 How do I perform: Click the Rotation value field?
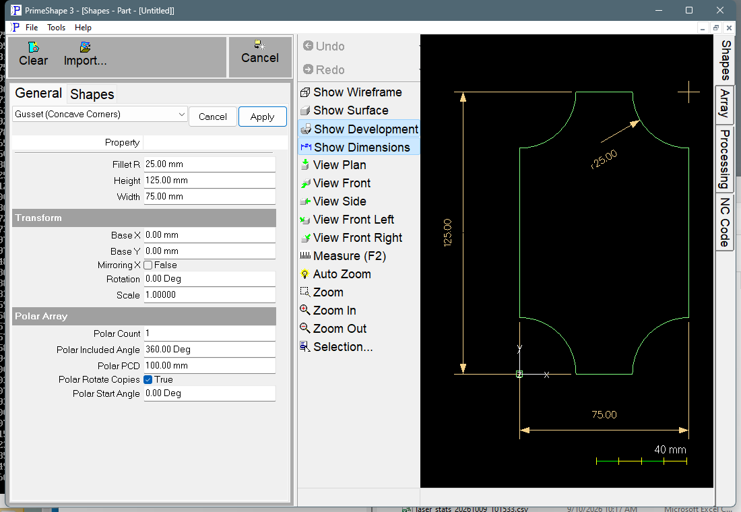tap(210, 279)
